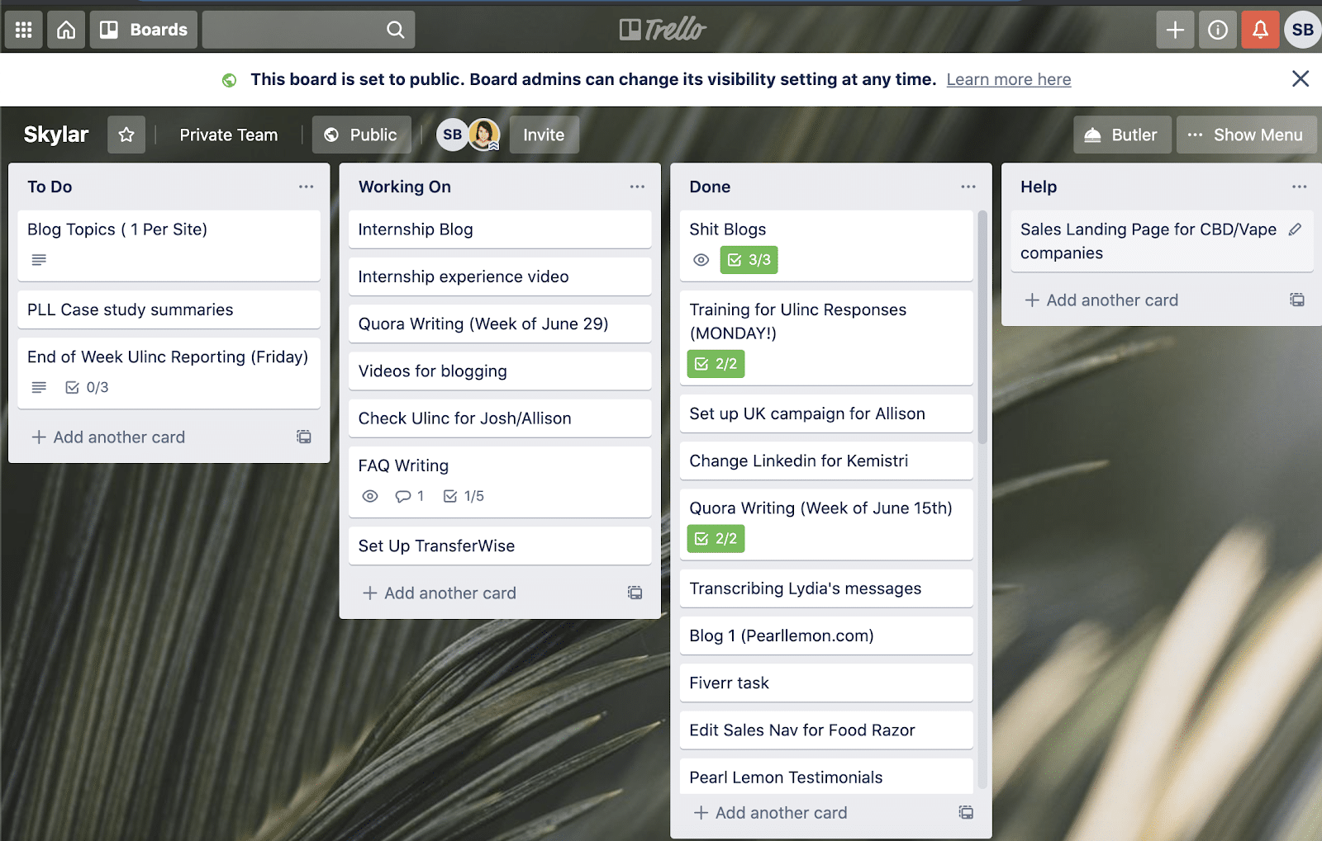This screenshot has height=841, width=1322.
Task: Invite members to the board
Action: click(544, 135)
